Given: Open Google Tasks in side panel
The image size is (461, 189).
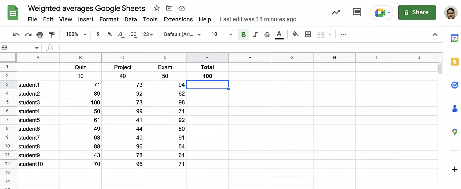Looking at the screenshot, I should click(x=454, y=85).
